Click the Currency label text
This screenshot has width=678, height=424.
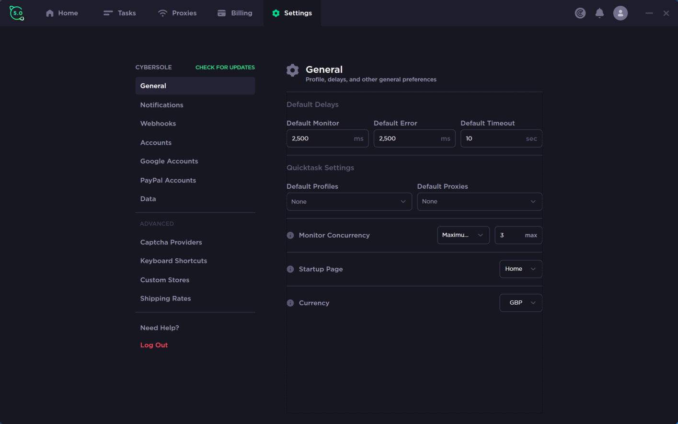tap(314, 303)
